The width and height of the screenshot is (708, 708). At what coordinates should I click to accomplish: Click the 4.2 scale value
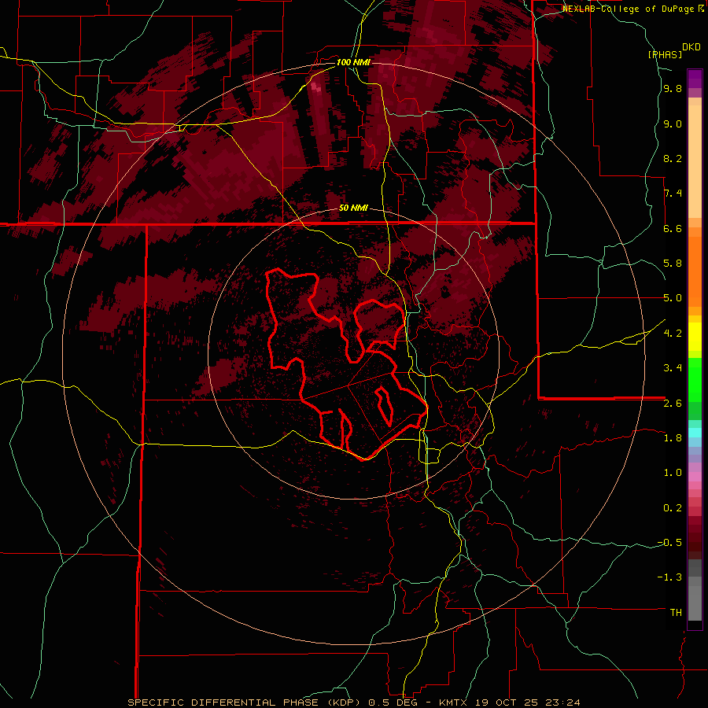[673, 334]
